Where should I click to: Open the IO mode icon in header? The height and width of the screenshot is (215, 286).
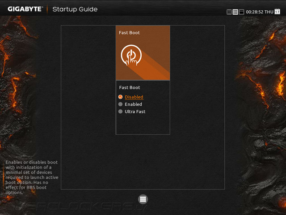pos(229,12)
